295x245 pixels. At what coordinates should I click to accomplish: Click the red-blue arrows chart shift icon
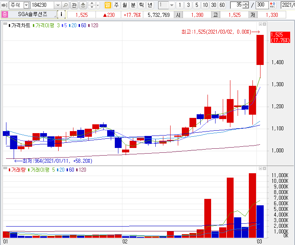click(273, 5)
